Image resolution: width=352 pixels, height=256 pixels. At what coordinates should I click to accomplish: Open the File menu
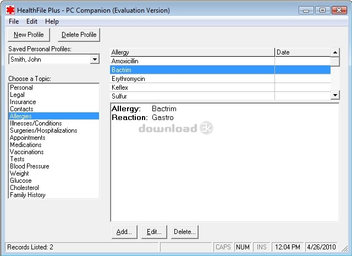coord(14,21)
